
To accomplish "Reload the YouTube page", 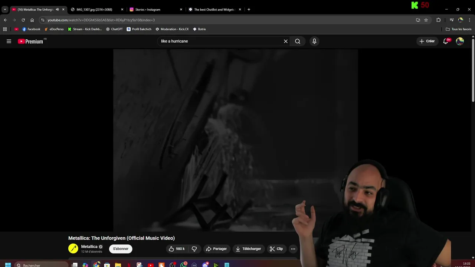I will [23, 20].
